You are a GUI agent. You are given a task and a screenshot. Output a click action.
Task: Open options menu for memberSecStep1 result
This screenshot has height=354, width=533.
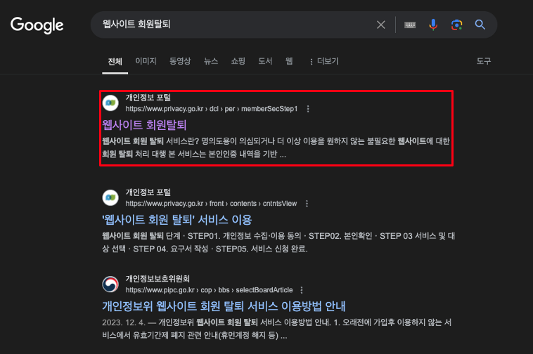pos(308,109)
